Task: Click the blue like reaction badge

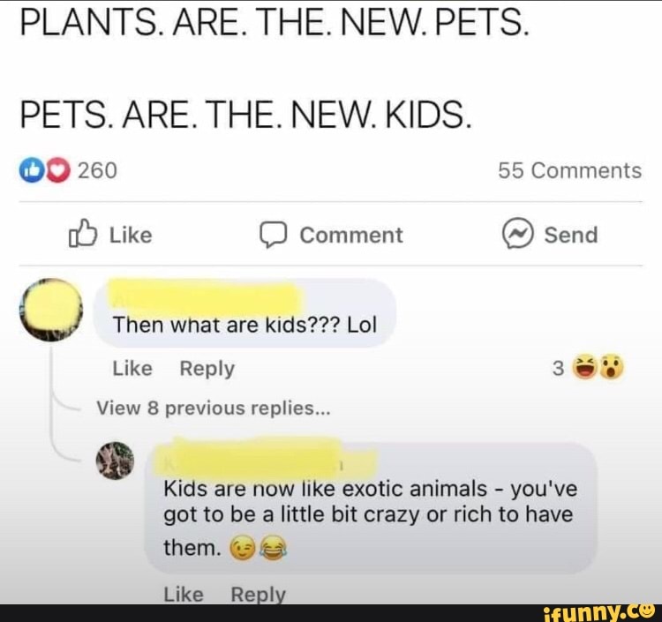Action: [x=32, y=170]
